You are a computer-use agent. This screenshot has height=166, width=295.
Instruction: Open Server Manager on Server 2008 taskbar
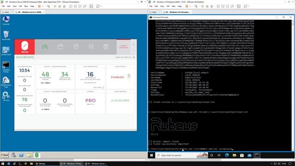(x=14, y=155)
